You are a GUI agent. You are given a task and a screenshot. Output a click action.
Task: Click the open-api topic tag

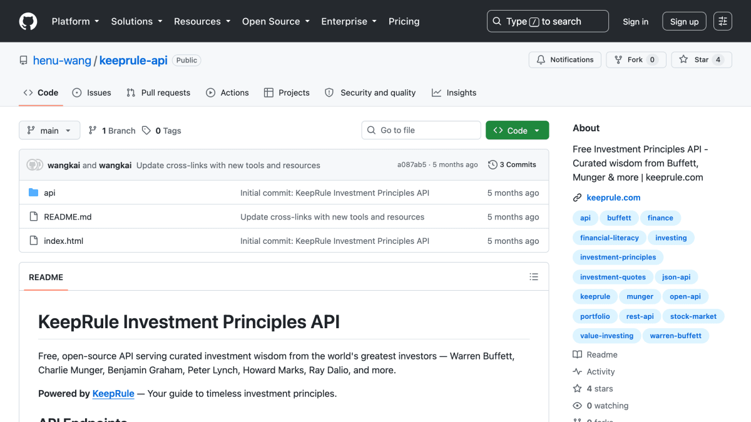(685, 296)
